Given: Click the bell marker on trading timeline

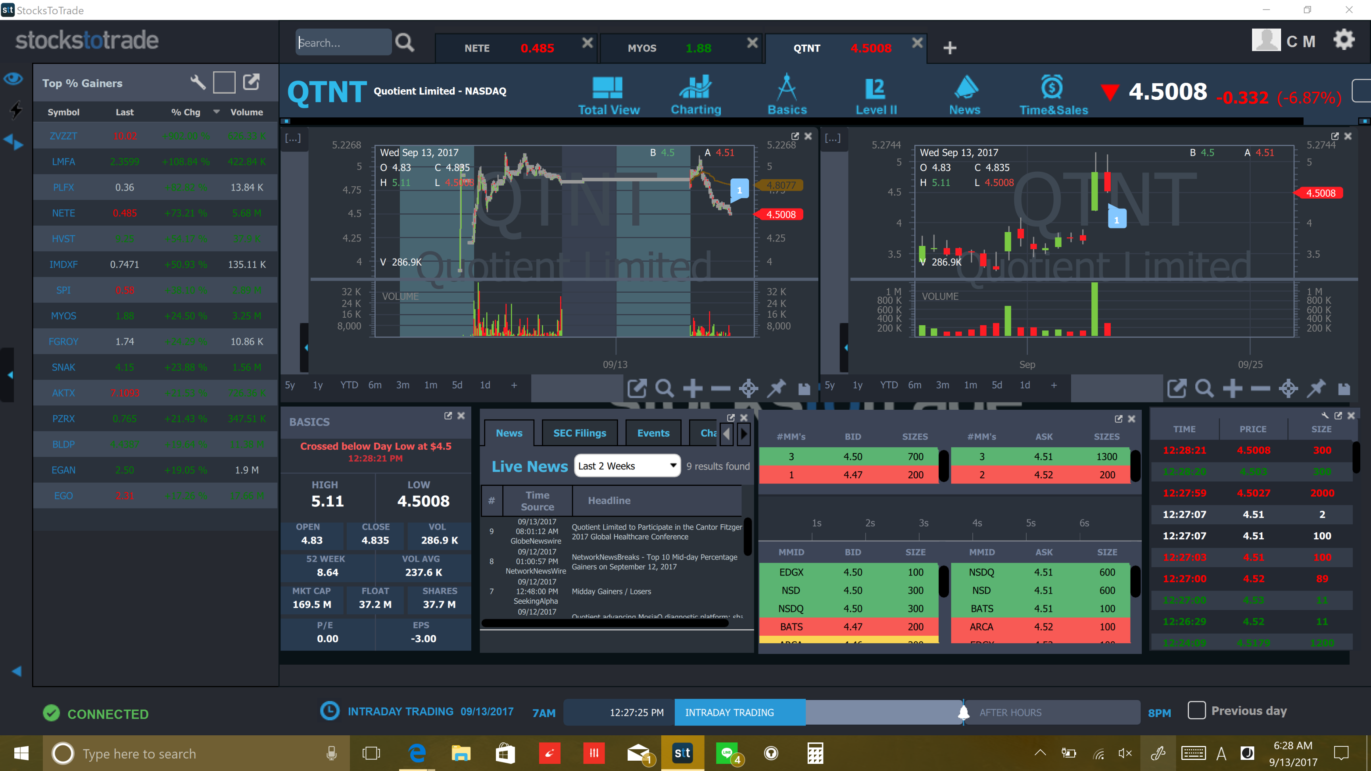Looking at the screenshot, I should [x=963, y=712].
